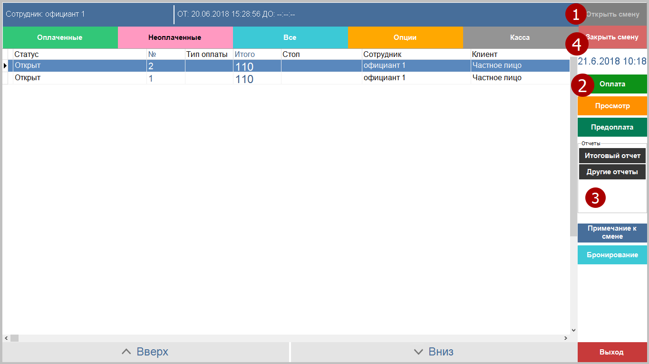Image resolution: width=649 pixels, height=364 pixels.
Task: Sort table by Итого column header
Action: tap(257, 55)
